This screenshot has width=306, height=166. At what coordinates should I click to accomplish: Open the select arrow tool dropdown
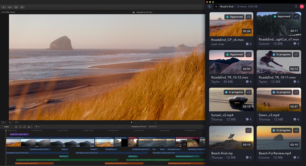click(x=37, y=126)
